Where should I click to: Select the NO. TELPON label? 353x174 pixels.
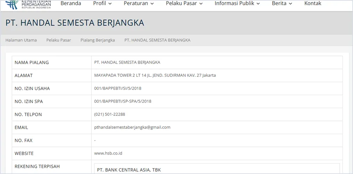pyautogui.click(x=28, y=114)
